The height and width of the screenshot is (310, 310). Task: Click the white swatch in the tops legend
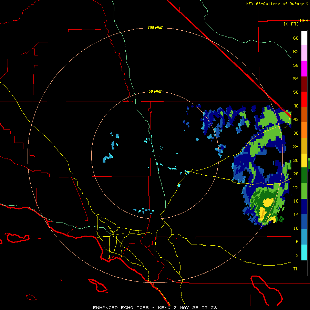click(304, 38)
